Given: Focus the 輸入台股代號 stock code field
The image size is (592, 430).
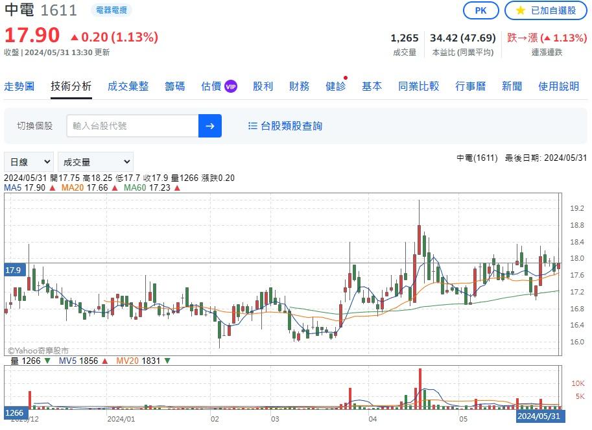Looking at the screenshot, I should click(132, 126).
